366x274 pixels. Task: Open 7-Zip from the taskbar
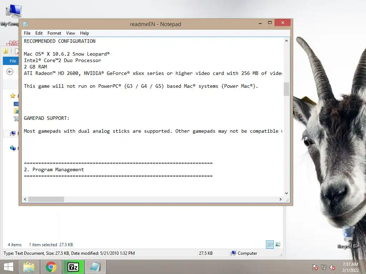(73, 267)
